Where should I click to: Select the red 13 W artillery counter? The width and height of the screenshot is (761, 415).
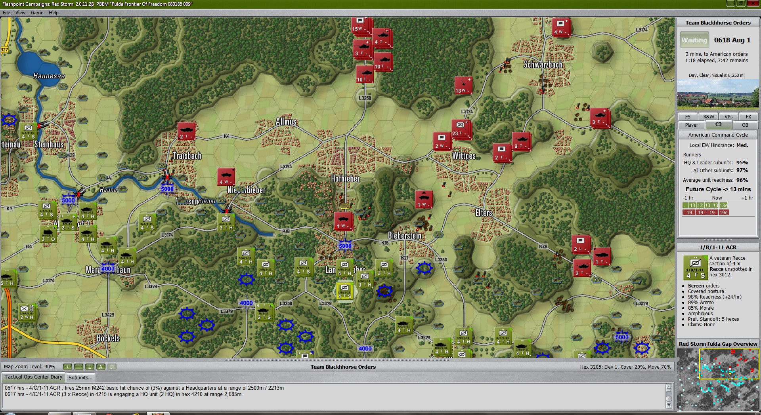coord(463,86)
